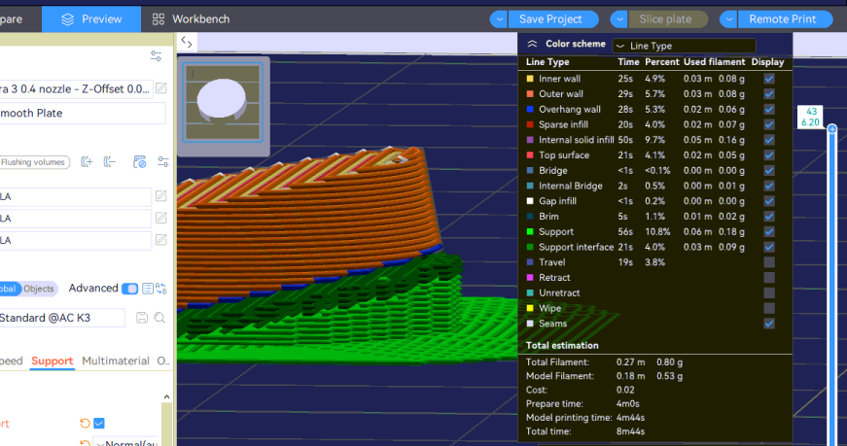This screenshot has height=446, width=847.
Task: Open filament settings sliders icon
Action: pos(163,162)
